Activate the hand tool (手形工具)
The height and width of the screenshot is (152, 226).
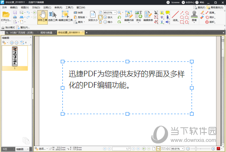point(43,17)
